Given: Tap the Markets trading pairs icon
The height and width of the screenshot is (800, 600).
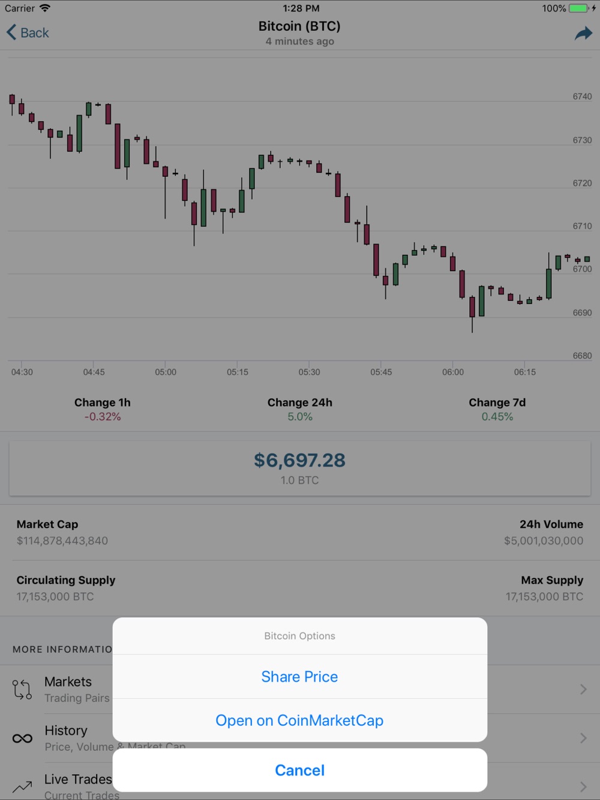Looking at the screenshot, I should click(x=22, y=690).
